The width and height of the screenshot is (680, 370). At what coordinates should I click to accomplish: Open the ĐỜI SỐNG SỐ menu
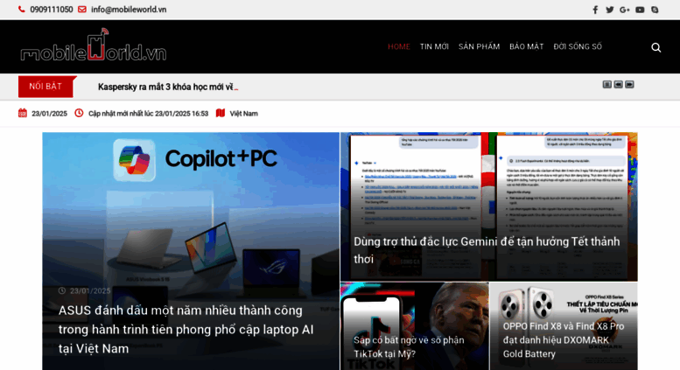(578, 46)
